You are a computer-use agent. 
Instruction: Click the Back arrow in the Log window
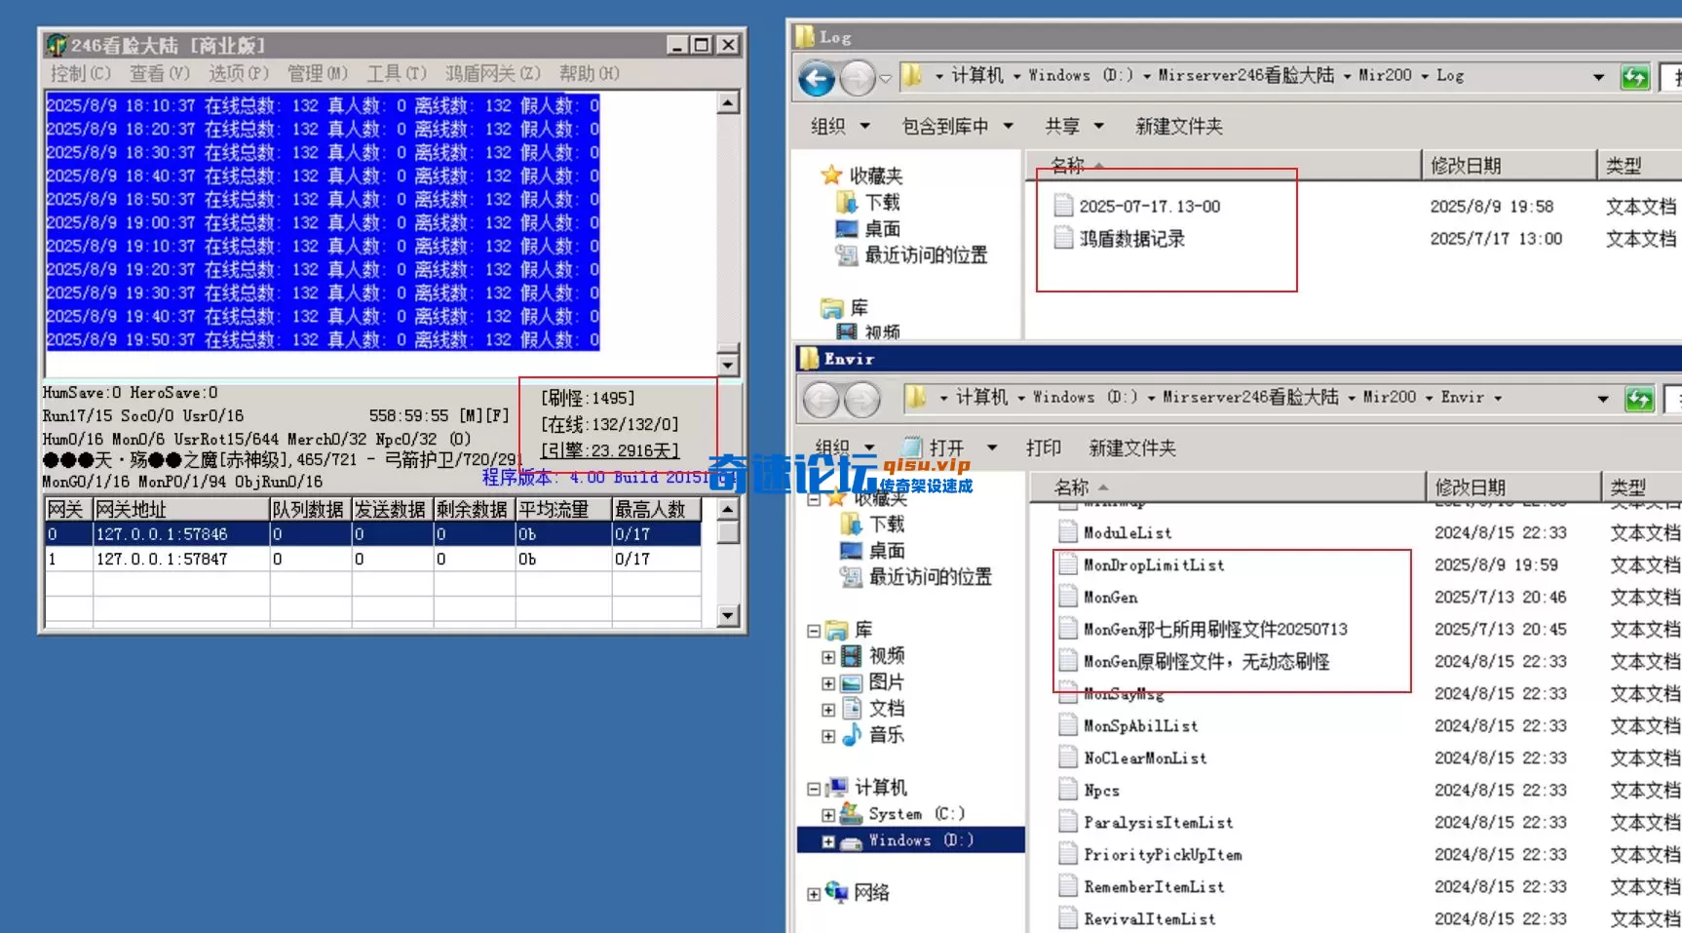[x=817, y=75]
